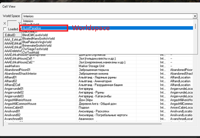Toggle the Loaded checkbox
The image size is (200, 138).
[x=5, y=29]
